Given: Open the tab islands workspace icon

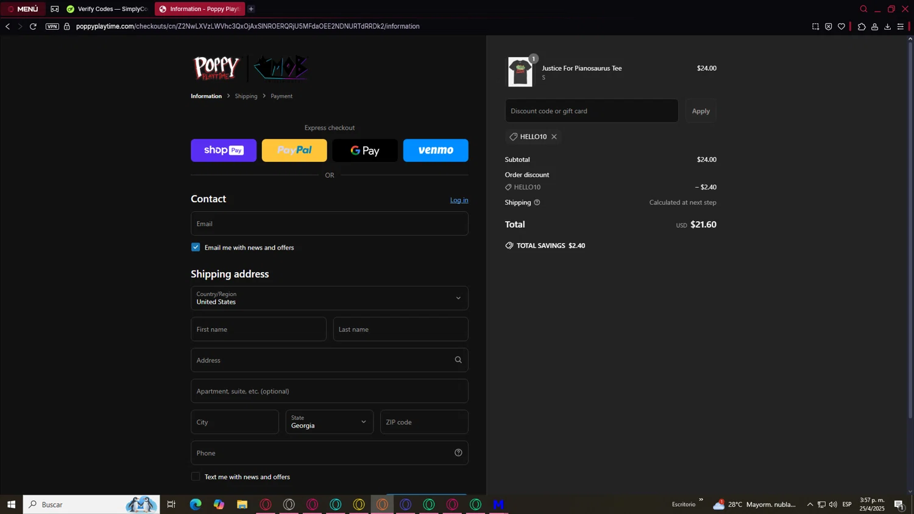Looking at the screenshot, I should point(55,9).
